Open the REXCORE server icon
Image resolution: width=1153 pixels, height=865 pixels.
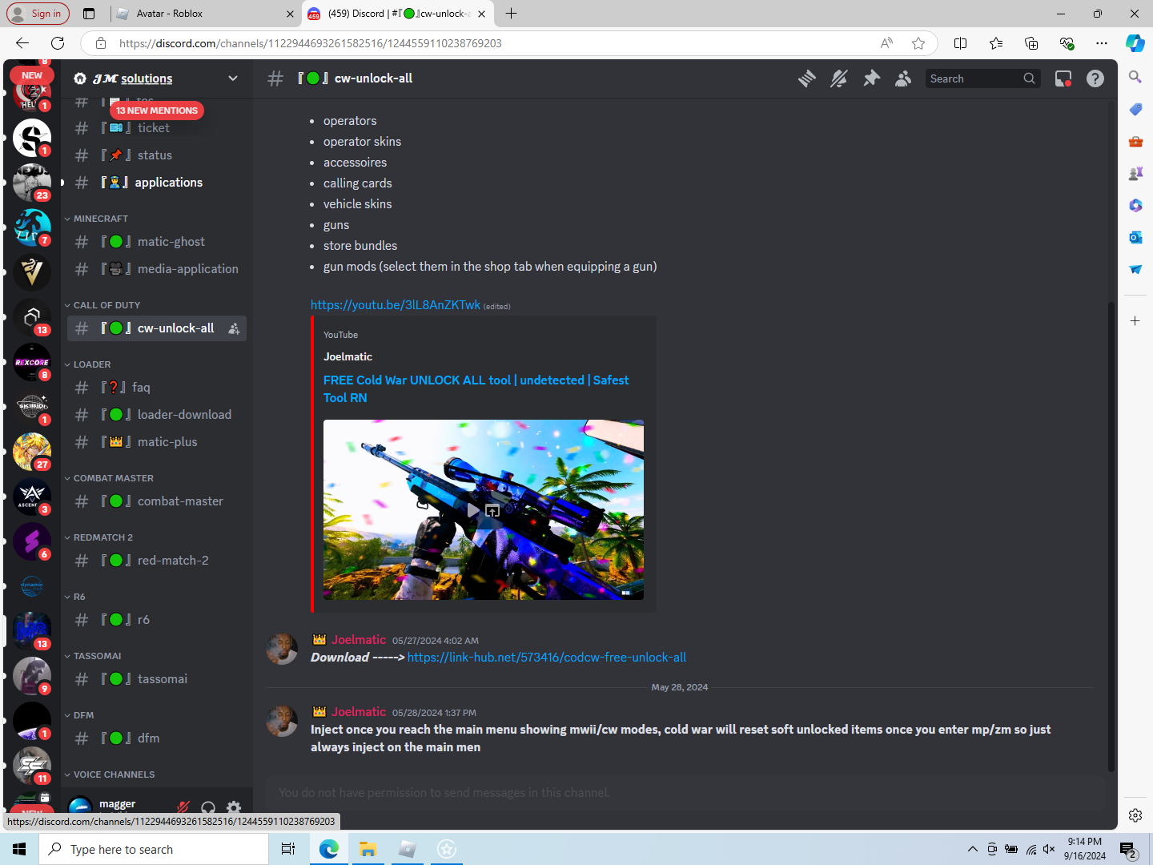pos(32,362)
